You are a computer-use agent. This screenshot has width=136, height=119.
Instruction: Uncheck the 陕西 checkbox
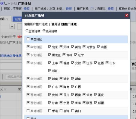84,103
